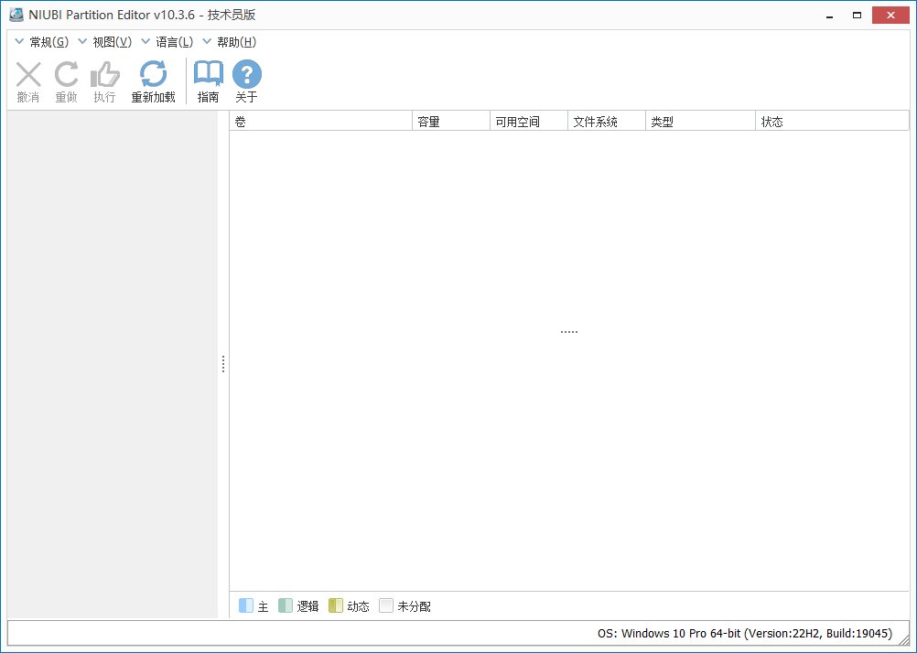Click the NIUBI app icon in title bar
The image size is (917, 653).
tap(16, 15)
